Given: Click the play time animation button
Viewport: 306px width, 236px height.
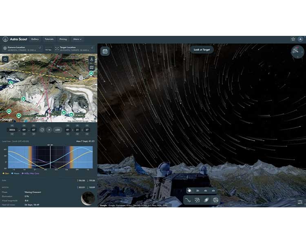Looking at the screenshot, I should [49, 130].
